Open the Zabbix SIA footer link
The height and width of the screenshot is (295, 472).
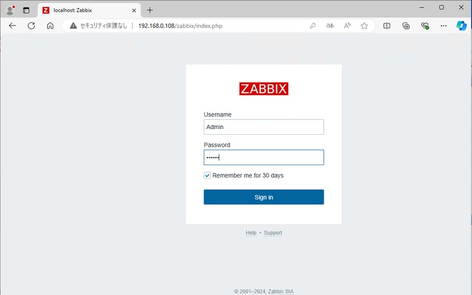281,291
